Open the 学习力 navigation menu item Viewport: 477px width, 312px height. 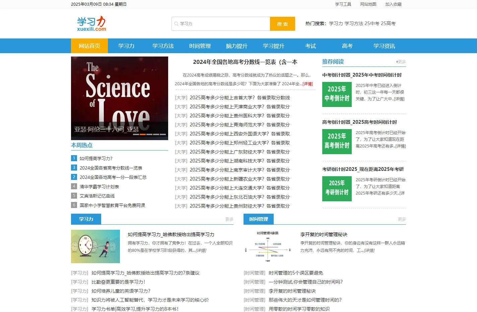pos(126,46)
